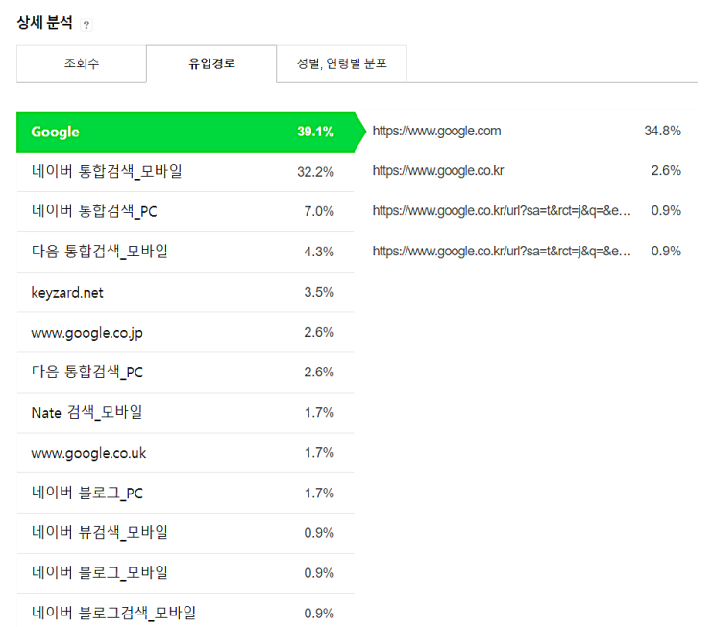
Task: Switch to the 조회수 tab
Action: tap(82, 63)
